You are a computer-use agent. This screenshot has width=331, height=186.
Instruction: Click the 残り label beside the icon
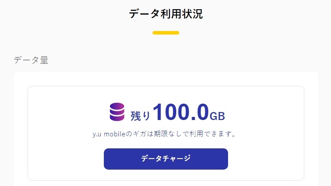coord(140,116)
